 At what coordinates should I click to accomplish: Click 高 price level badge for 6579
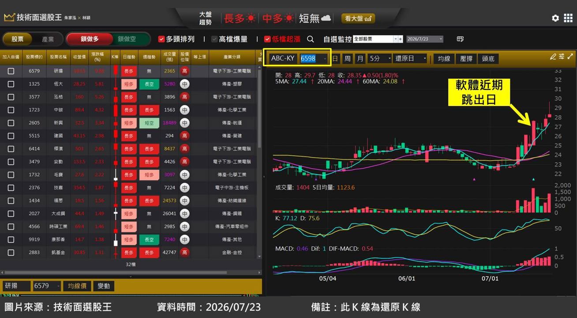pyautogui.click(x=184, y=71)
